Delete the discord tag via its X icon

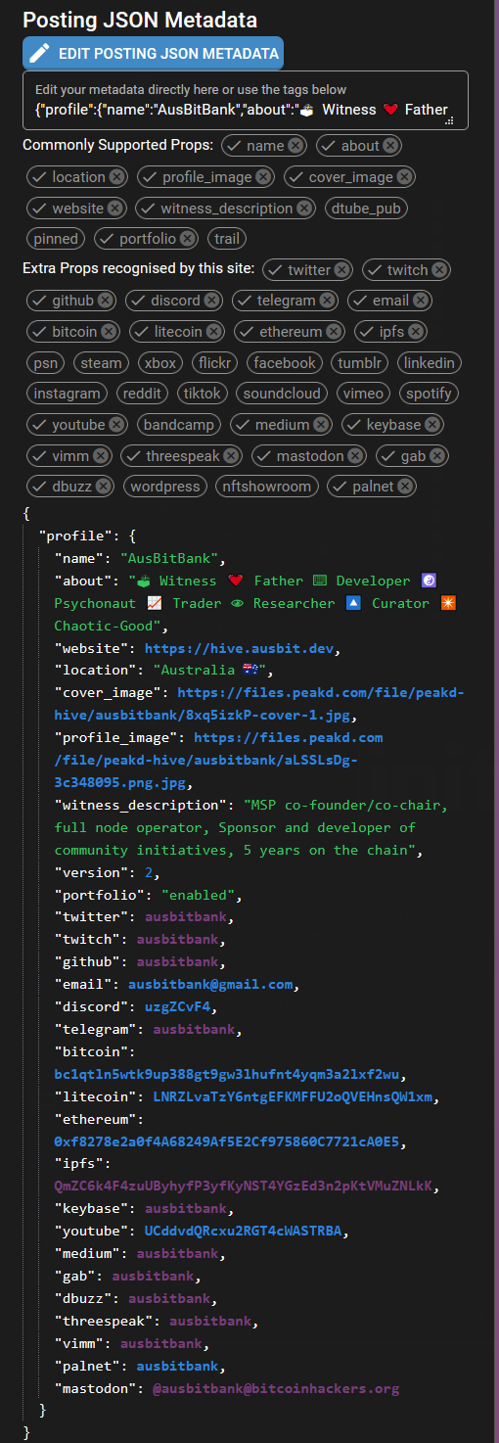pos(212,301)
